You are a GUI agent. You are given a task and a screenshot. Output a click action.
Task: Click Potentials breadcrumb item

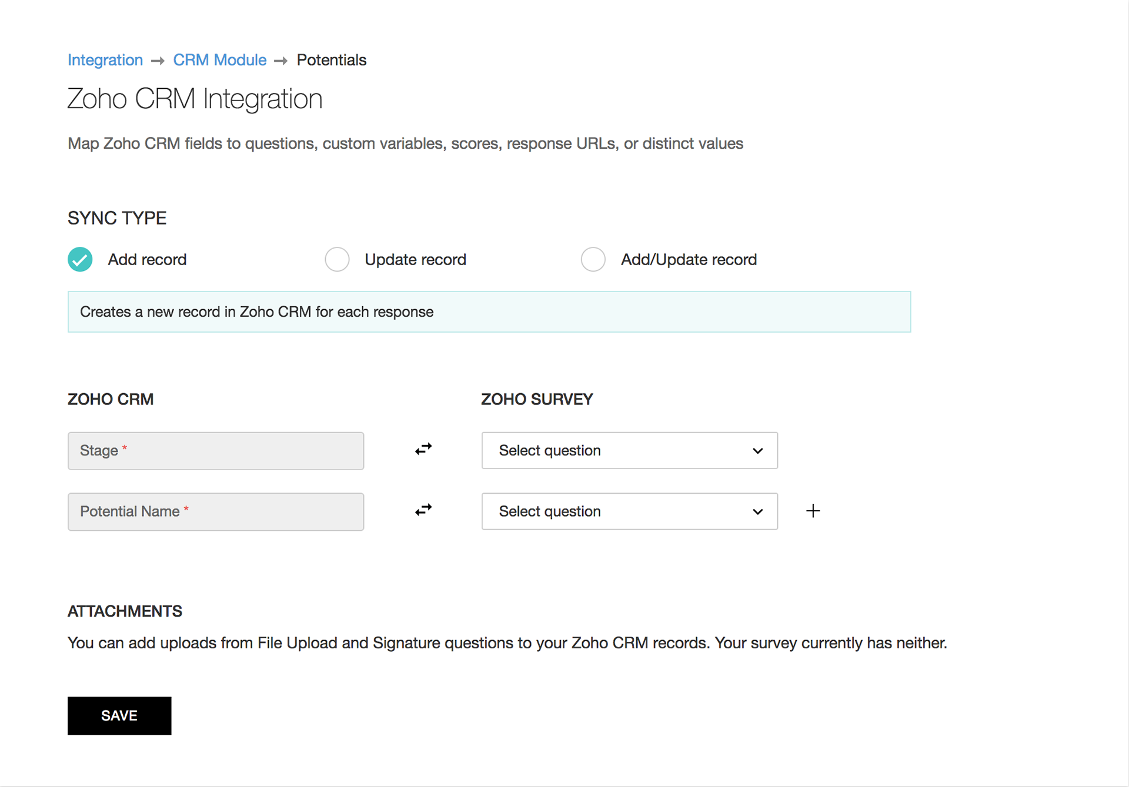pyautogui.click(x=331, y=60)
